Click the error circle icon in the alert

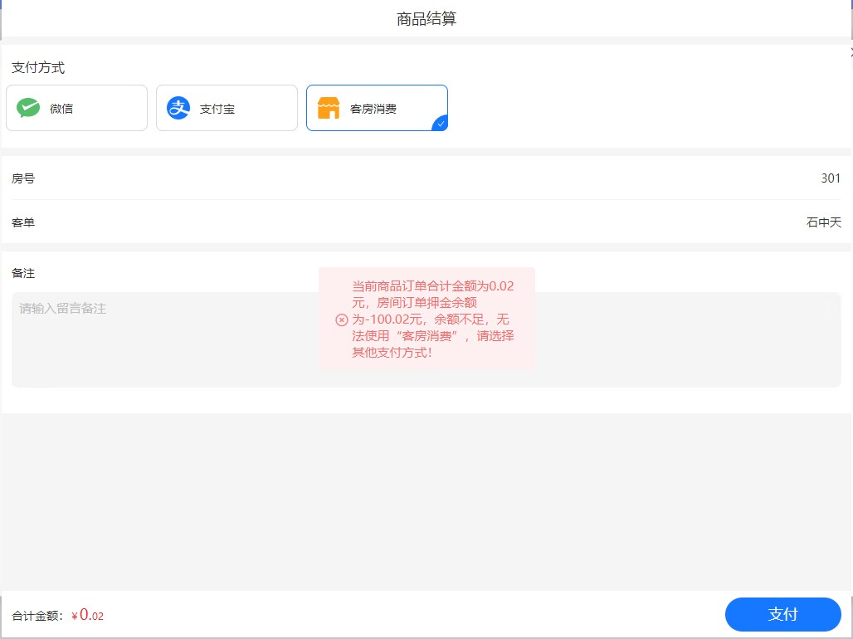[342, 319]
